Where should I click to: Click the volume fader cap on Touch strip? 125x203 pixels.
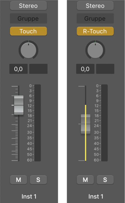(19, 105)
